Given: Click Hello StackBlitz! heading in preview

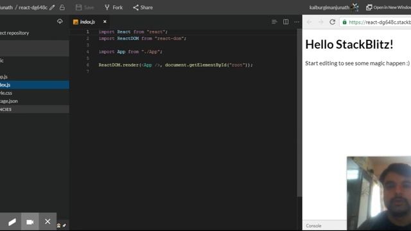Looking at the screenshot, I should click(x=349, y=44).
